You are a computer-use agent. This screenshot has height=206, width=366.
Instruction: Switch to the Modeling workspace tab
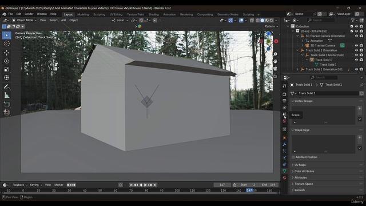[83, 14]
